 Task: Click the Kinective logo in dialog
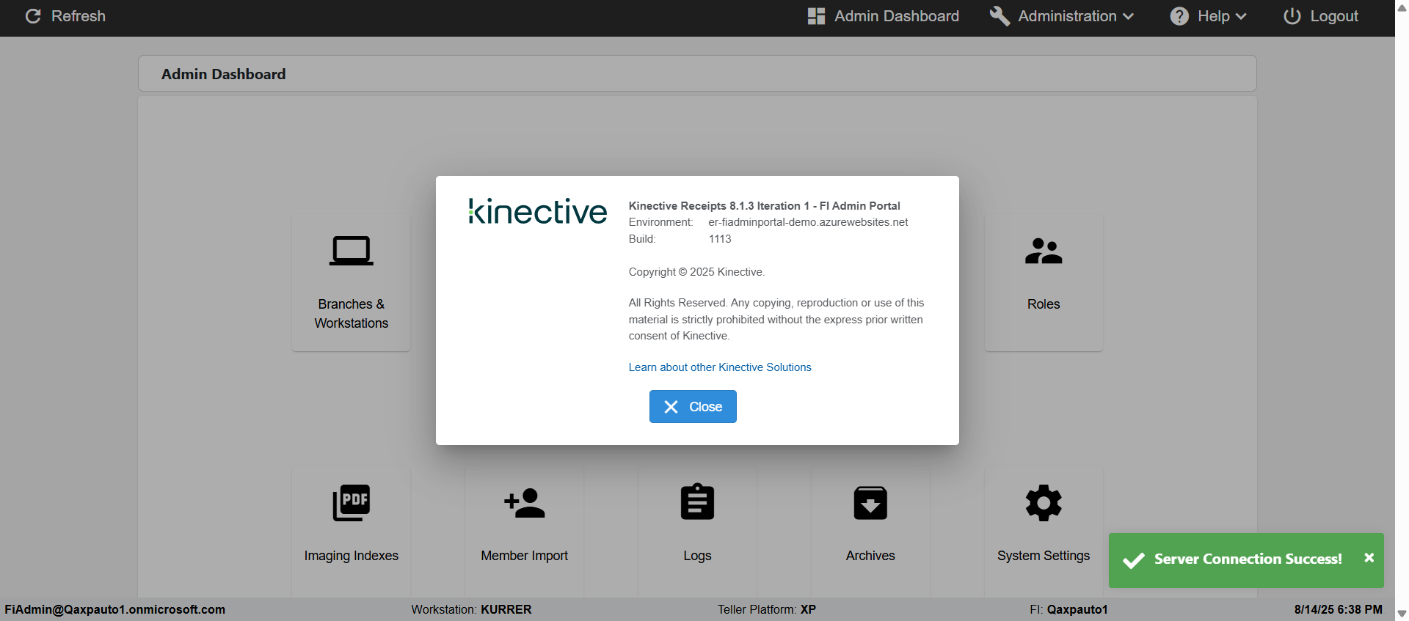[x=538, y=210]
